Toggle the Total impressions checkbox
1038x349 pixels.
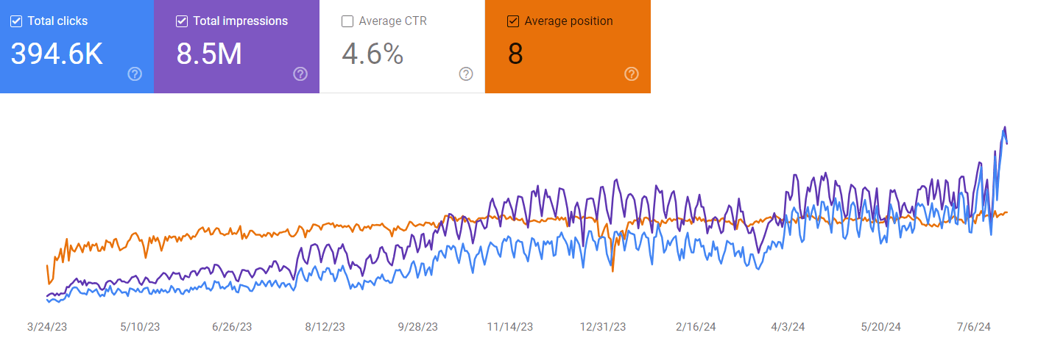pyautogui.click(x=182, y=21)
